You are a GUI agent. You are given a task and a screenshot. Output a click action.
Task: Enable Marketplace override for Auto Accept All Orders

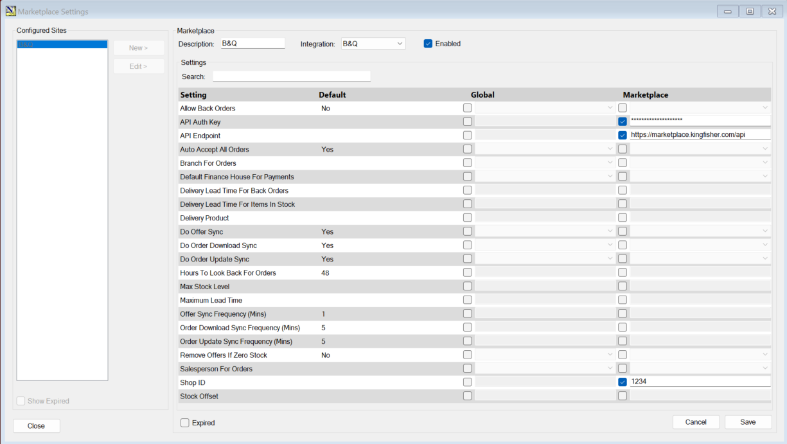[623, 149]
